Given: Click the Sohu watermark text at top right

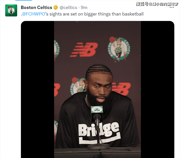Looking at the screenshot, I should click(x=157, y=4).
